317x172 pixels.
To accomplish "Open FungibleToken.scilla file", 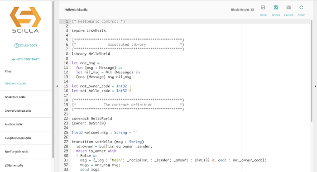I will tap(18, 138).
